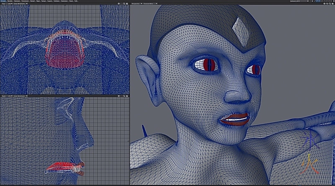The width and height of the screenshot is (335, 186).
Task: Open Color Wireframe dropdown in right viewport
Action: pyautogui.click(x=21, y=96)
